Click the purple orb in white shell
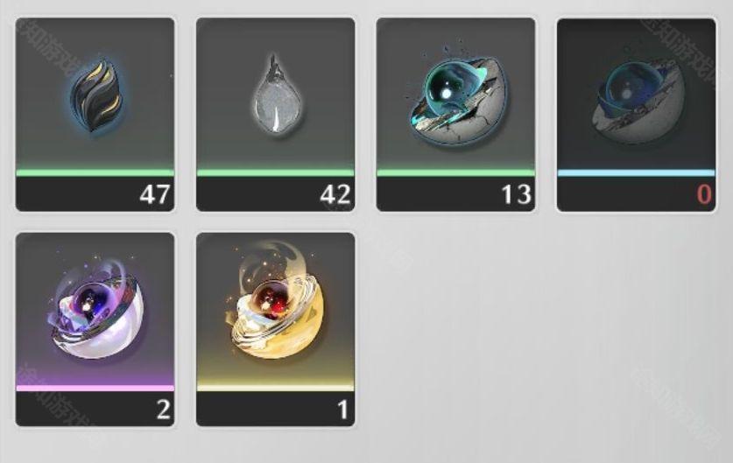Viewport: 733px width, 463px height. [95, 313]
